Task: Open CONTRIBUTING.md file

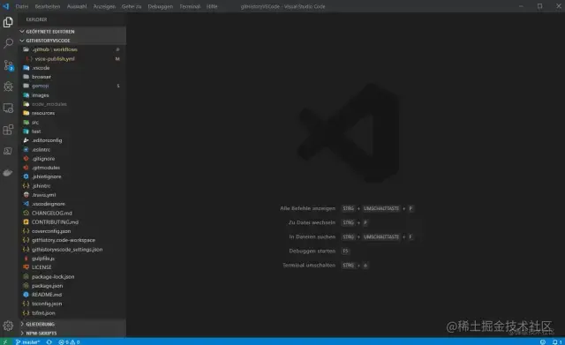Action: [x=72, y=221]
